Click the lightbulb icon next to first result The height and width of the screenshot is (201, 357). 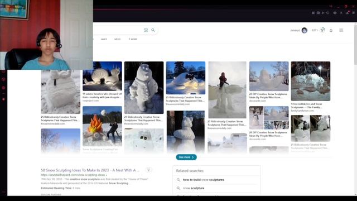pyautogui.click(x=148, y=170)
